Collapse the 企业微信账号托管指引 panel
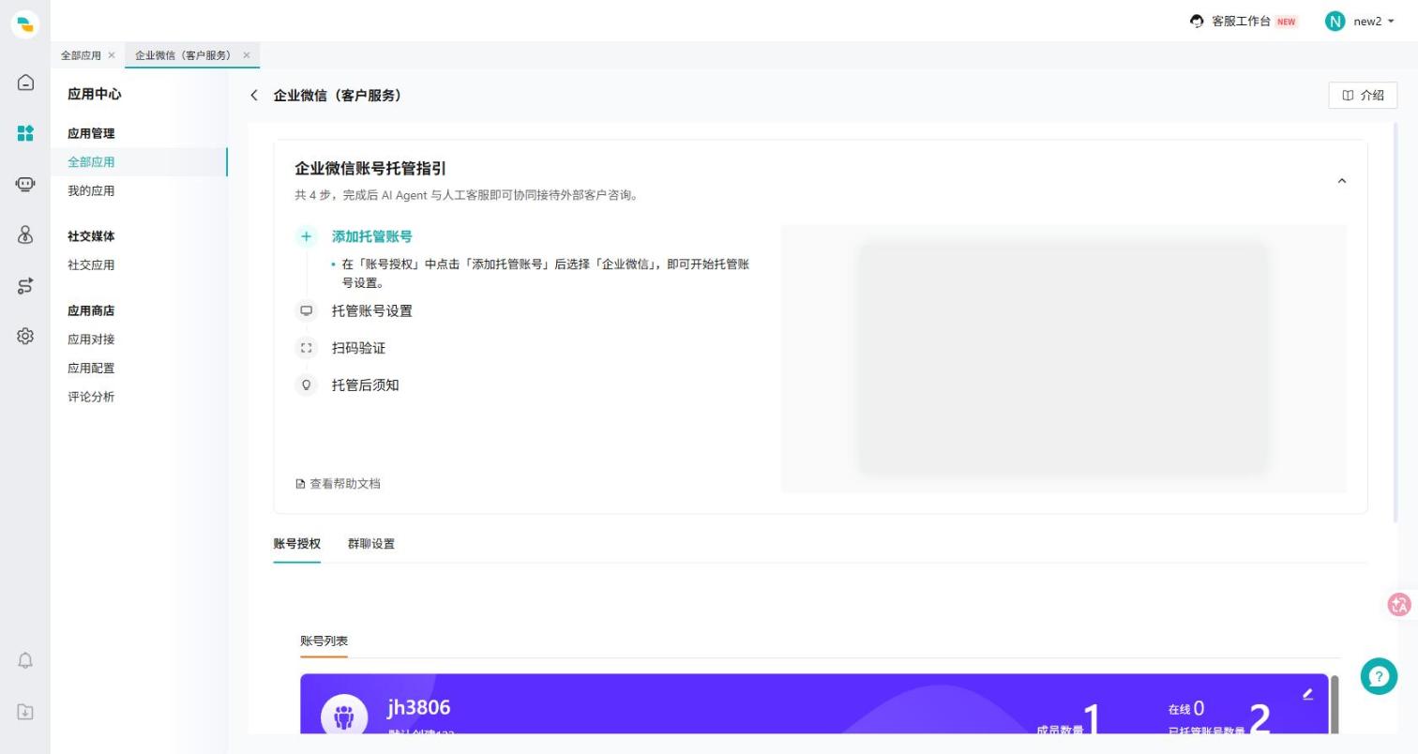The image size is (1418, 754). [1342, 181]
